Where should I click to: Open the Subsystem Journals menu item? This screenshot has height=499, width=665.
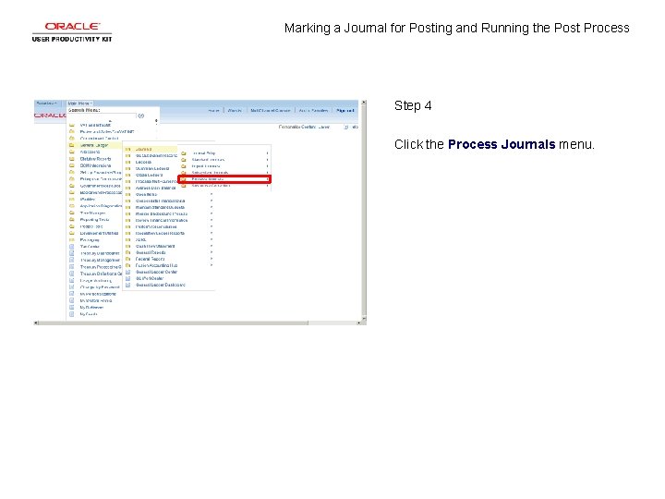coord(210,173)
